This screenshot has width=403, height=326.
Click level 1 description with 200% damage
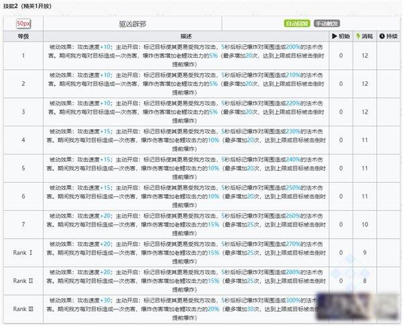tap(186, 56)
